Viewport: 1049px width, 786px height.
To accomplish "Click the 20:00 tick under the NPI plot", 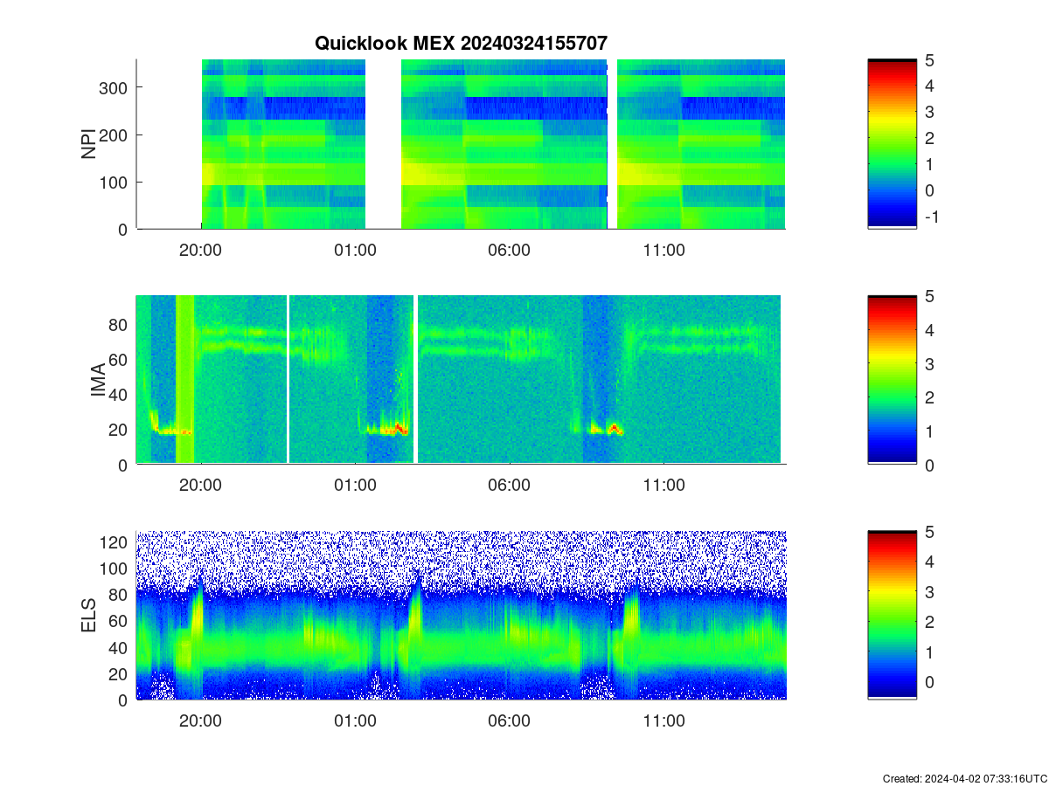I will coord(201,250).
